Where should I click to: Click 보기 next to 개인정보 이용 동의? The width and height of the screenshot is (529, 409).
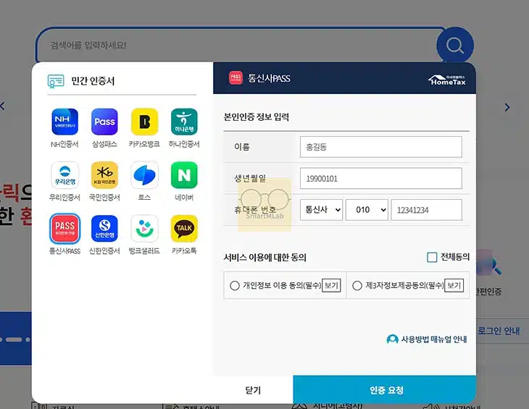click(x=331, y=286)
